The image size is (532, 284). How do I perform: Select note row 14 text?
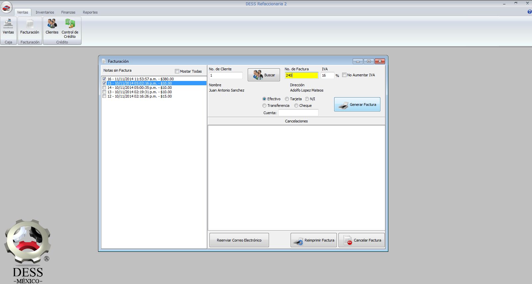click(x=140, y=88)
